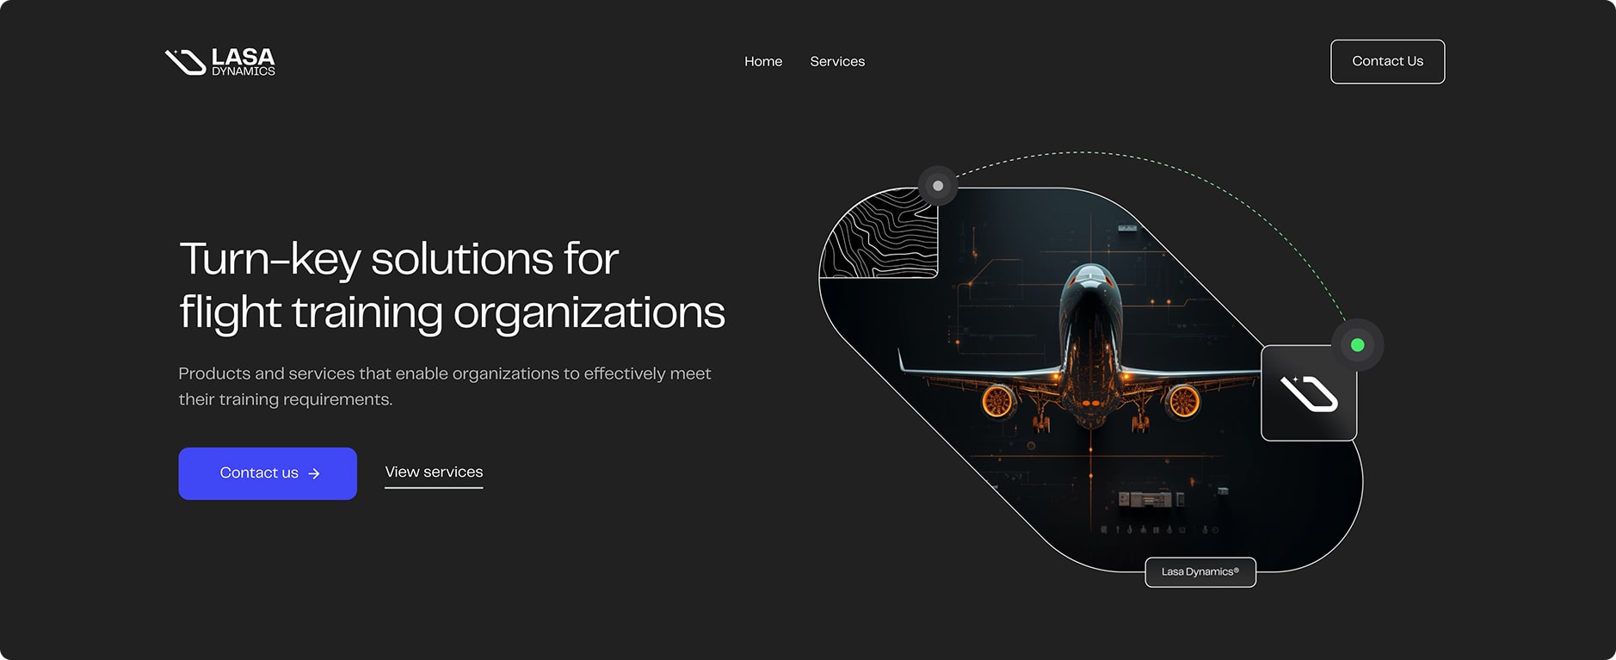Click the logo tile beside the airplane
The image size is (1616, 660).
(1308, 393)
